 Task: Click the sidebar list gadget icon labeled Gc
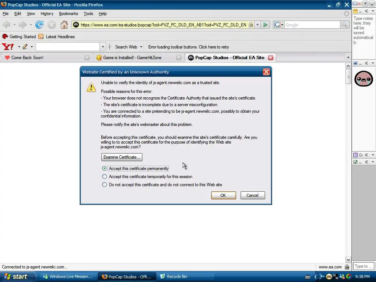pos(355,155)
